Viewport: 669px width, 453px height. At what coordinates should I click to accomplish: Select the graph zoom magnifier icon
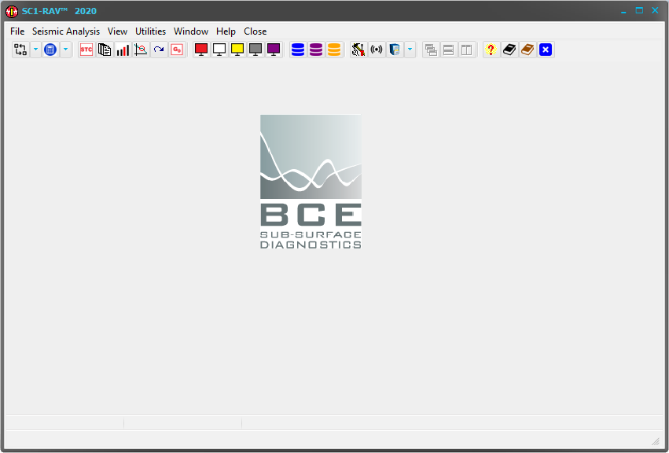[141, 50]
